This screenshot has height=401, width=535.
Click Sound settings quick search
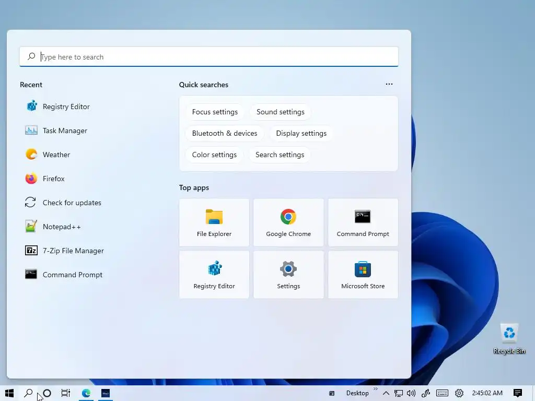point(281,112)
